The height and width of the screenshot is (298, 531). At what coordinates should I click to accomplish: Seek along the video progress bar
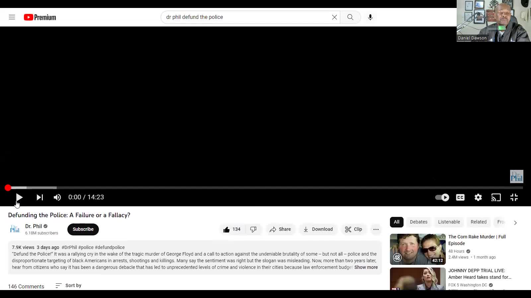265,188
